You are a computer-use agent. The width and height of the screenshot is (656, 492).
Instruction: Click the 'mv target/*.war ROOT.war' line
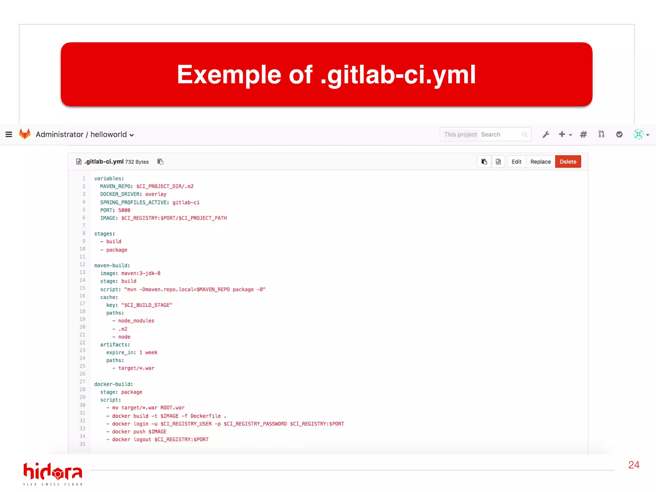[x=148, y=408]
